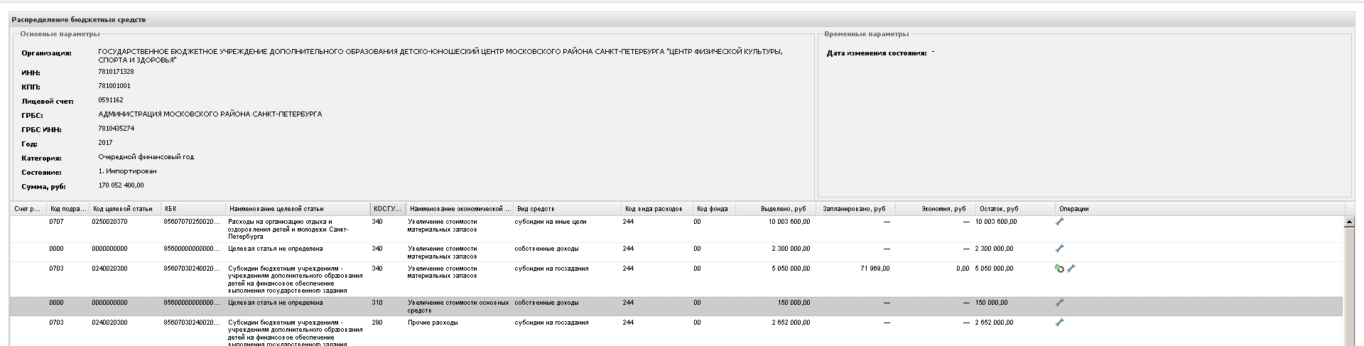Click the 'Экономия, руб' column header

tap(936, 209)
